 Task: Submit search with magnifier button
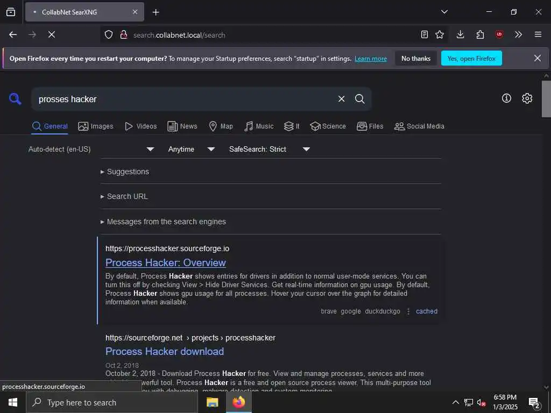[x=359, y=99]
